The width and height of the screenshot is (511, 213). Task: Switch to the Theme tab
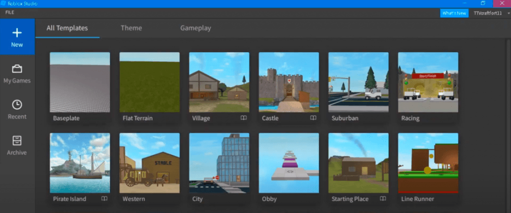tap(131, 28)
